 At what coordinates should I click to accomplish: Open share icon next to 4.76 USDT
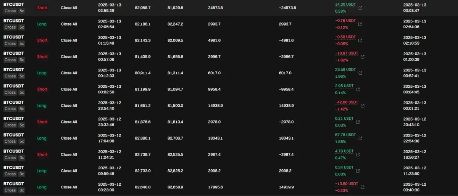pyautogui.click(x=358, y=155)
